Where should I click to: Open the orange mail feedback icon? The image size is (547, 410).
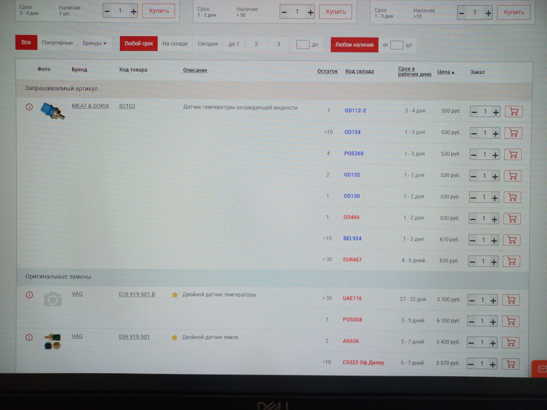point(540,369)
